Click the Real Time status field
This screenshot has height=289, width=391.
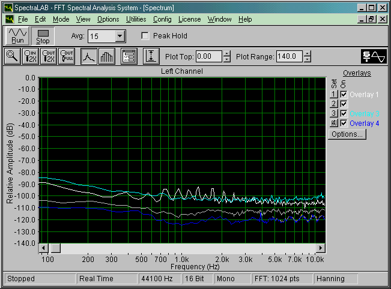point(107,279)
